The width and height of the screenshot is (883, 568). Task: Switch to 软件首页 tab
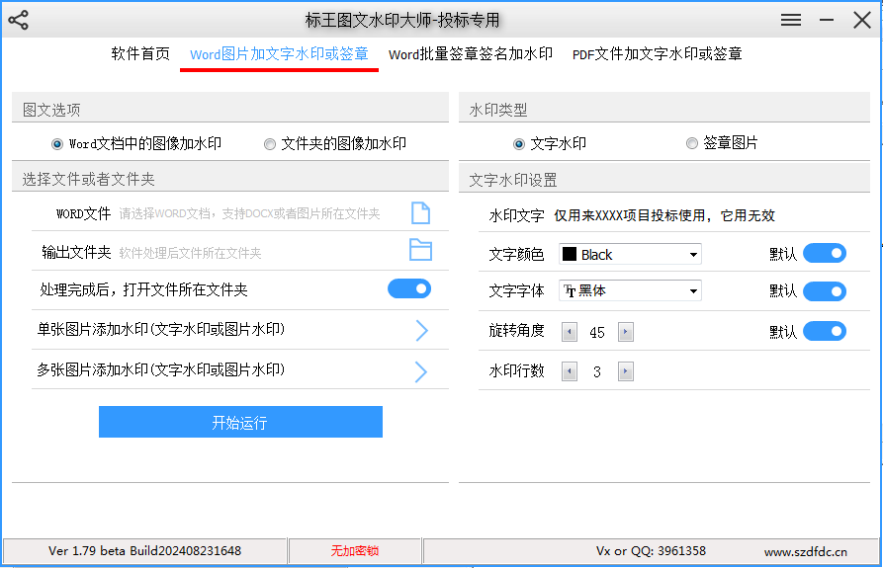[140, 54]
